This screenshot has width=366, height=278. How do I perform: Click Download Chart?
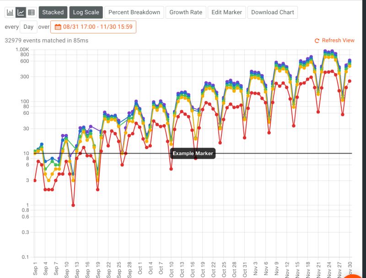tap(272, 12)
